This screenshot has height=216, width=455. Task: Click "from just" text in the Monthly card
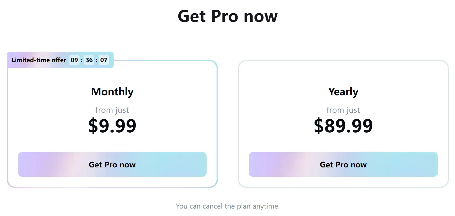point(112,110)
